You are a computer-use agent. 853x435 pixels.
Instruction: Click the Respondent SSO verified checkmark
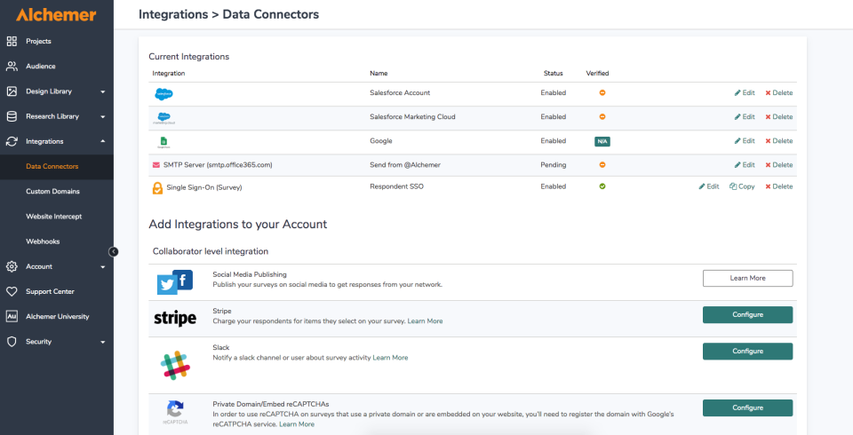[602, 186]
